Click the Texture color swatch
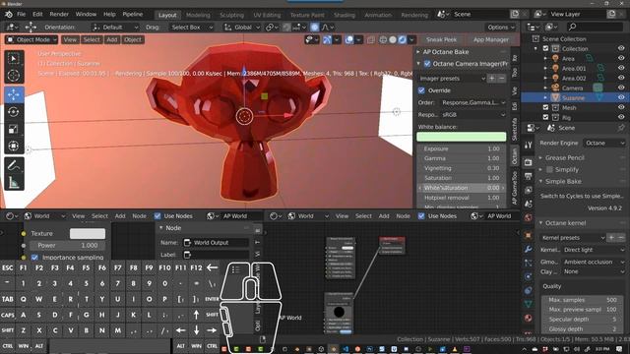Screen dimensions: 630x354 click(x=88, y=233)
